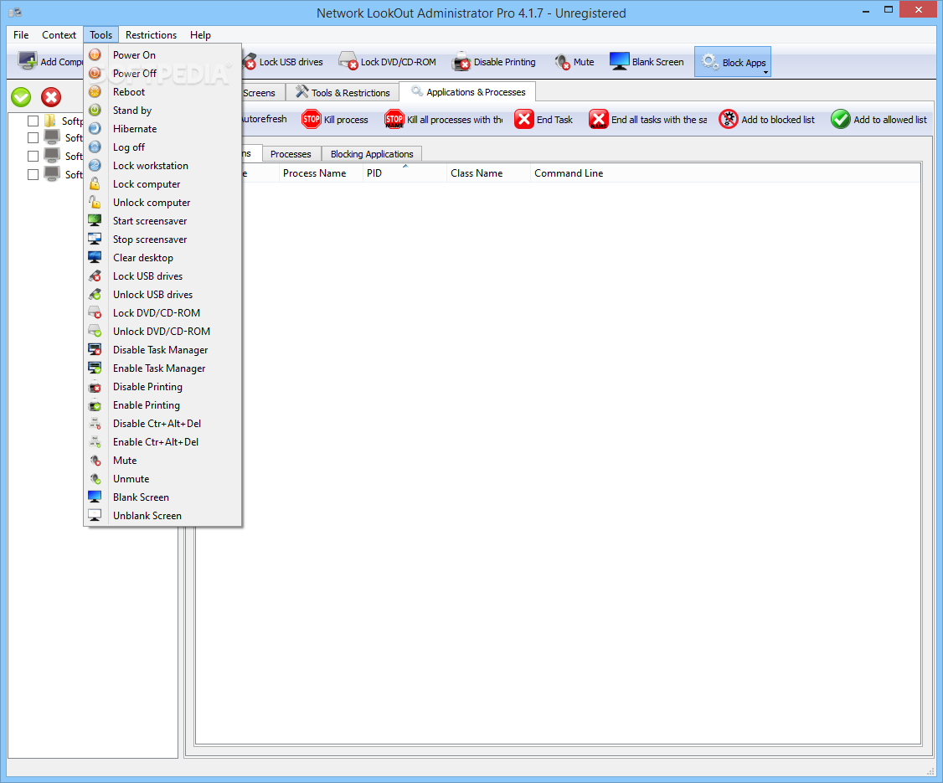Click the toolbar Lock DVD/CD-ROM icon
943x783 pixels.
(348, 61)
